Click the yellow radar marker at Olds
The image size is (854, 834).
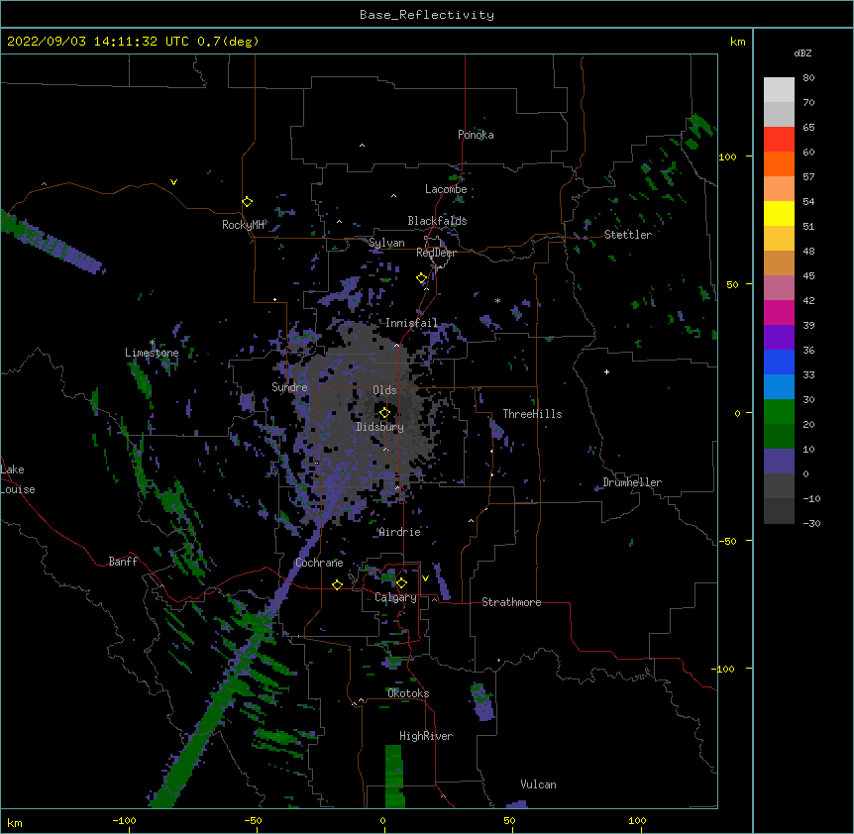[384, 412]
